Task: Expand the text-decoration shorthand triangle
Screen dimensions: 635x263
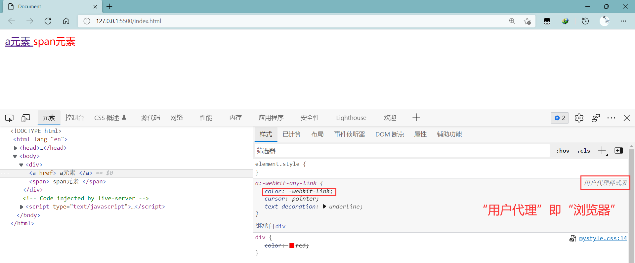Action: point(324,207)
